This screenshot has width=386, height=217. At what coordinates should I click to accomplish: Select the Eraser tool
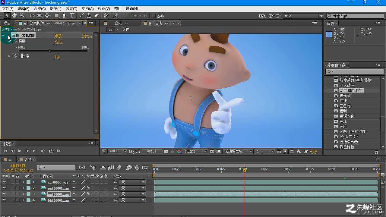(96, 16)
